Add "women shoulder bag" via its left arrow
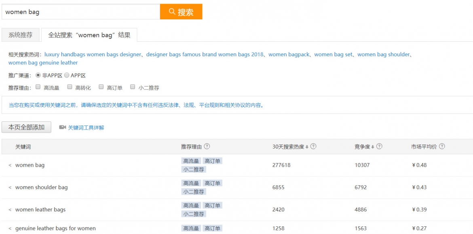 tap(10, 187)
